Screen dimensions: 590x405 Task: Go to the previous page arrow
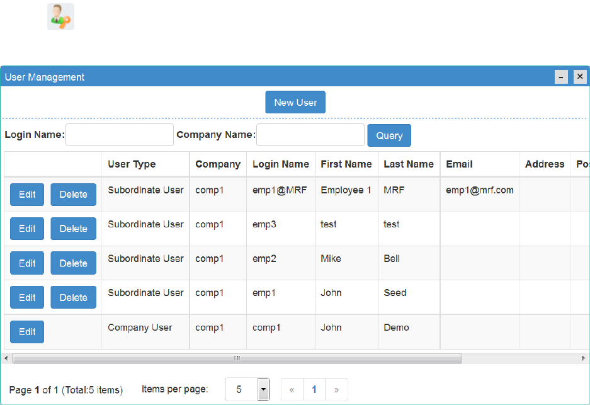(292, 389)
